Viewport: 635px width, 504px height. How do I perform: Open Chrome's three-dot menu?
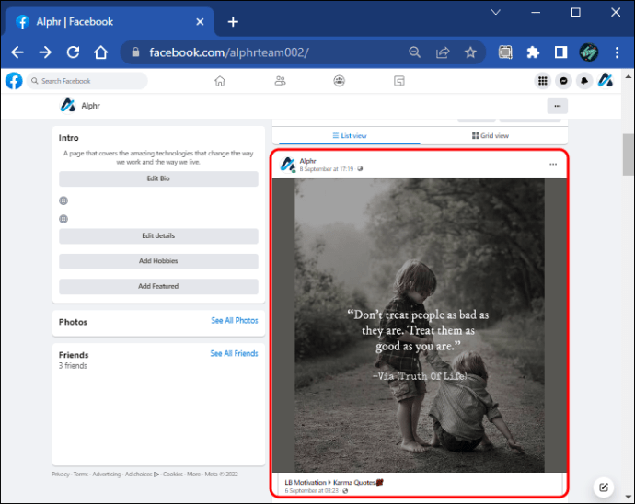tap(616, 52)
